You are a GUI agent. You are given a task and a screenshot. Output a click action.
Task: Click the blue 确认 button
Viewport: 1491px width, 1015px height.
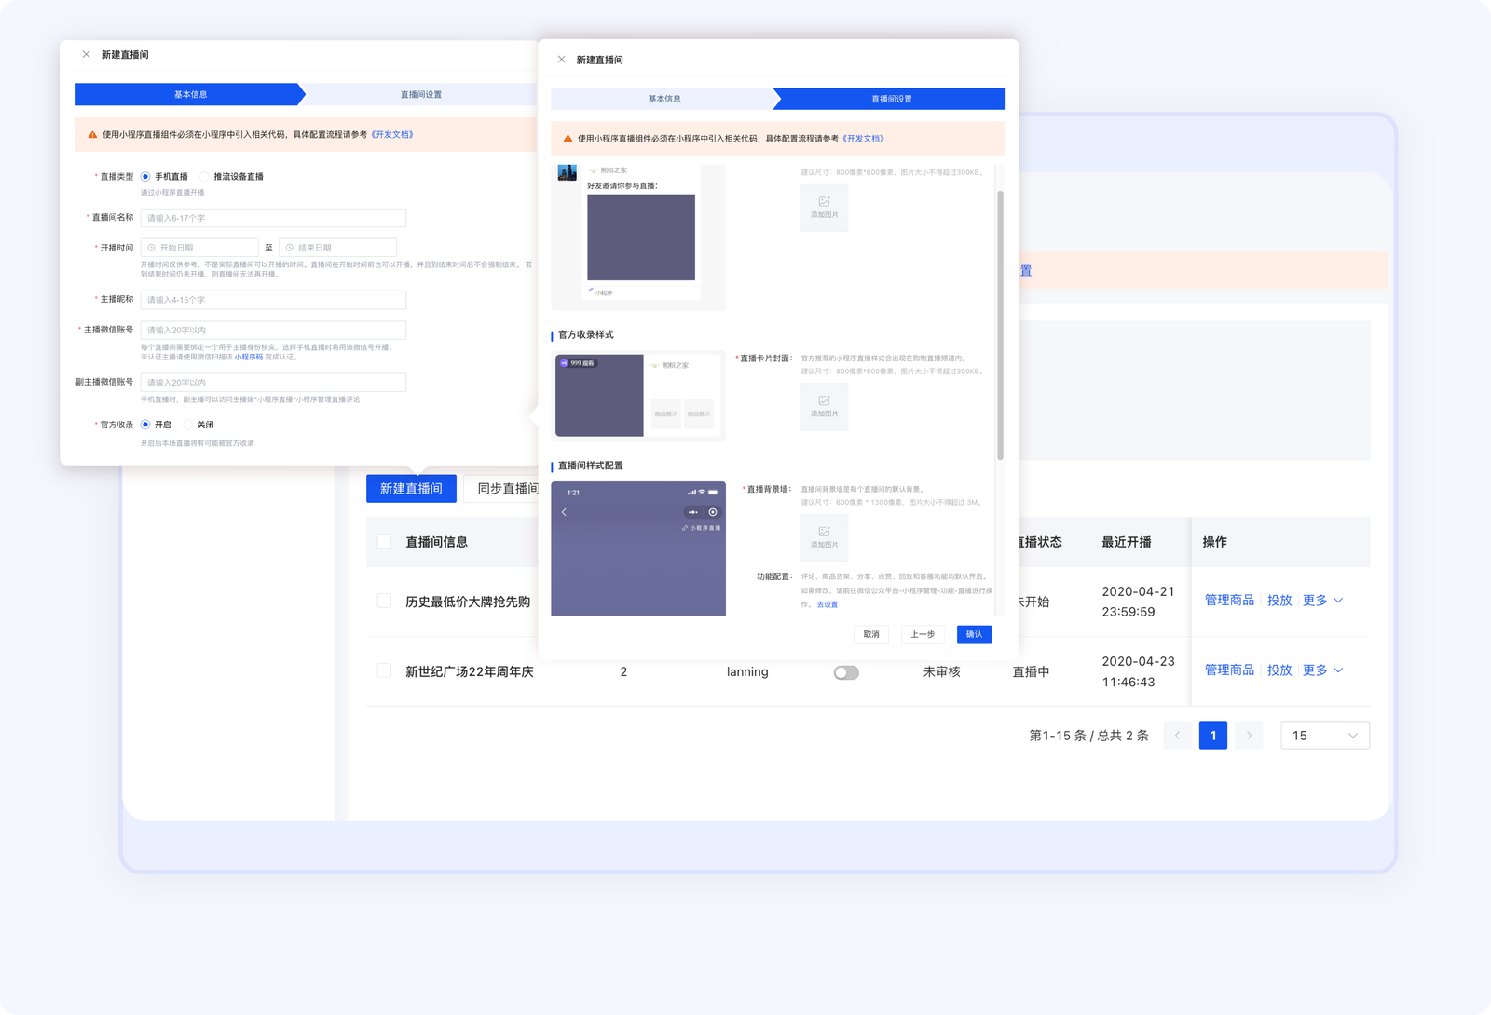[974, 635]
